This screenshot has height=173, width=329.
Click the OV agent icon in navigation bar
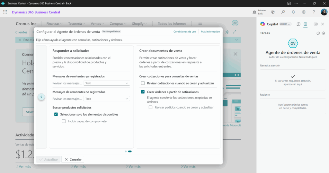click(x=235, y=23)
